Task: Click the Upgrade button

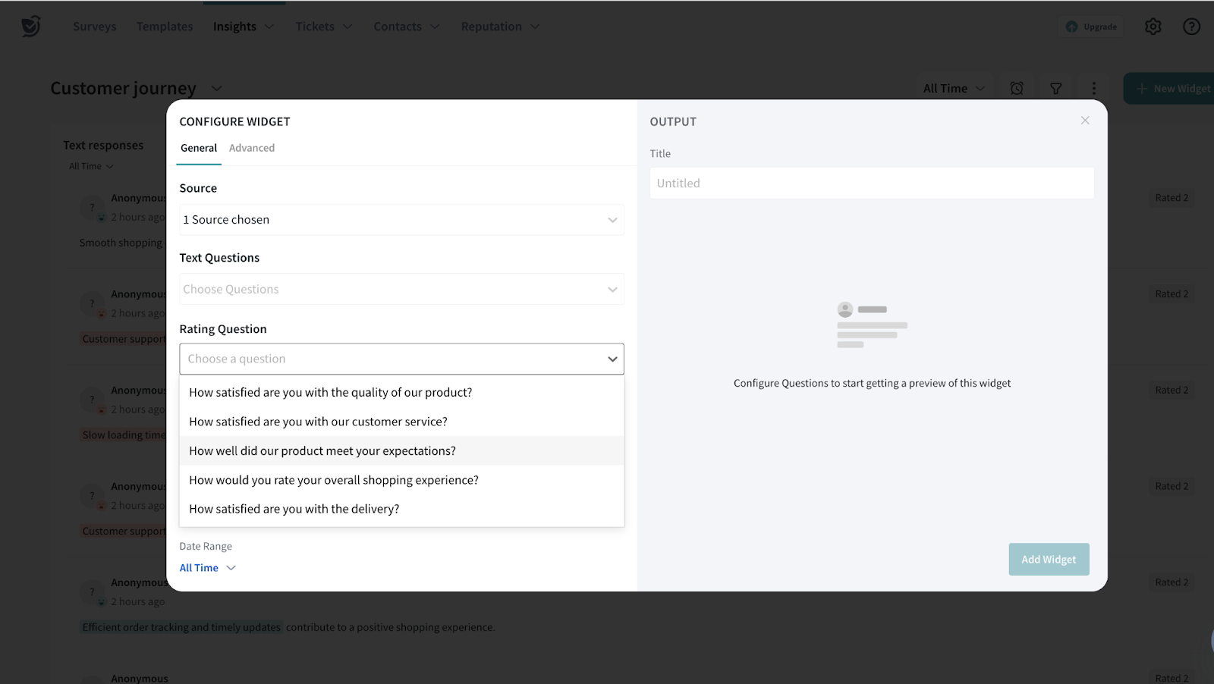Action: [x=1091, y=27]
